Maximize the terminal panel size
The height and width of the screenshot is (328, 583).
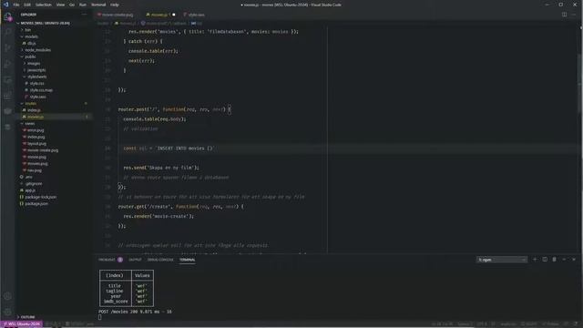pos(564,259)
